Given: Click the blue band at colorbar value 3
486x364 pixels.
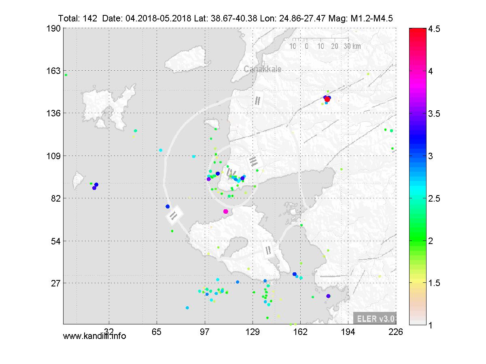Looking at the screenshot, I should click(418, 156).
